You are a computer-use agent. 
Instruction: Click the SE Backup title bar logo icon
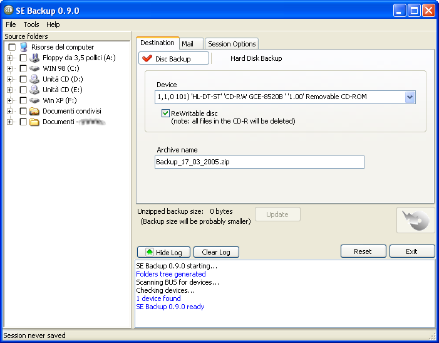pyautogui.click(x=8, y=10)
